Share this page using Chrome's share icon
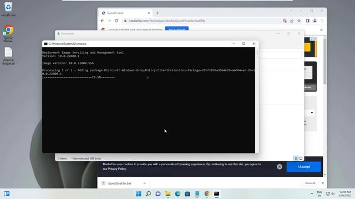Viewport: 355px width, 199px height. [x=292, y=21]
